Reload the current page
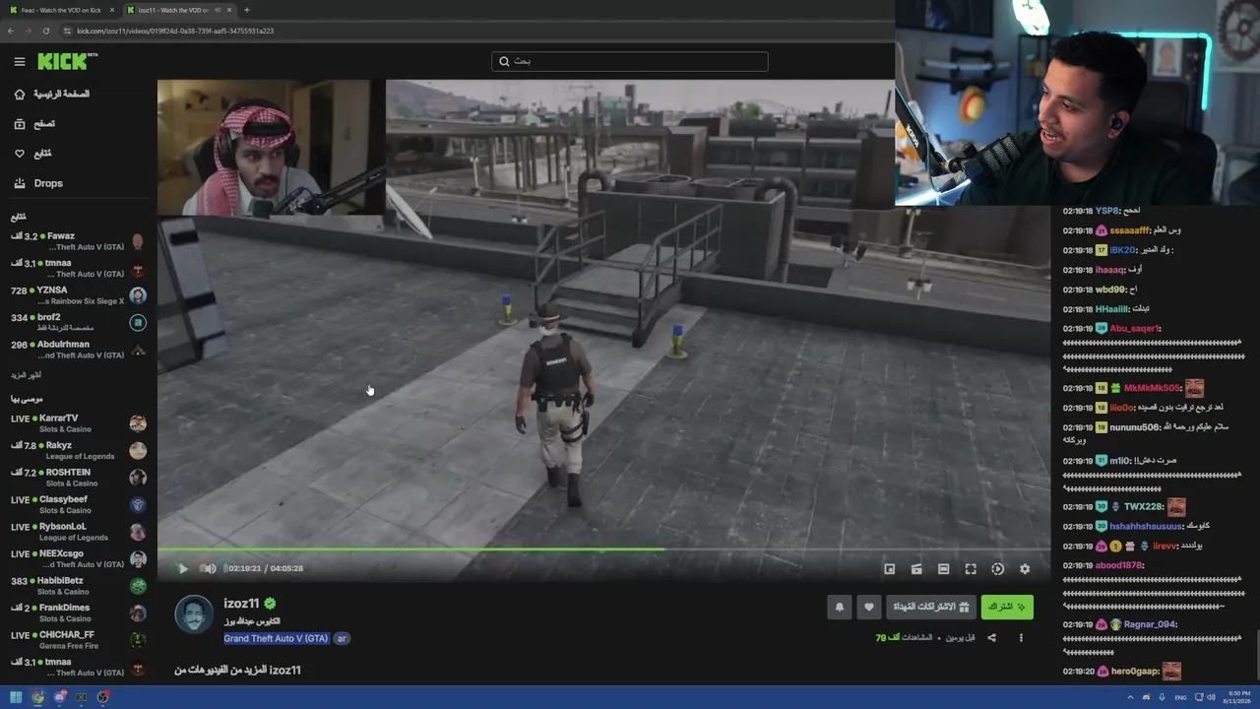The width and height of the screenshot is (1260, 709). [x=45, y=31]
